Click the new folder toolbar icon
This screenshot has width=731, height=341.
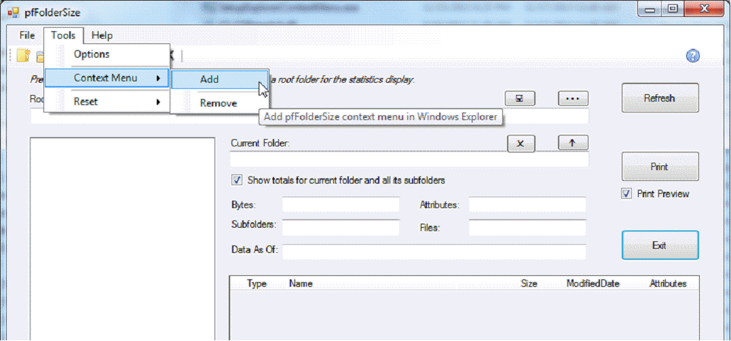click(23, 56)
